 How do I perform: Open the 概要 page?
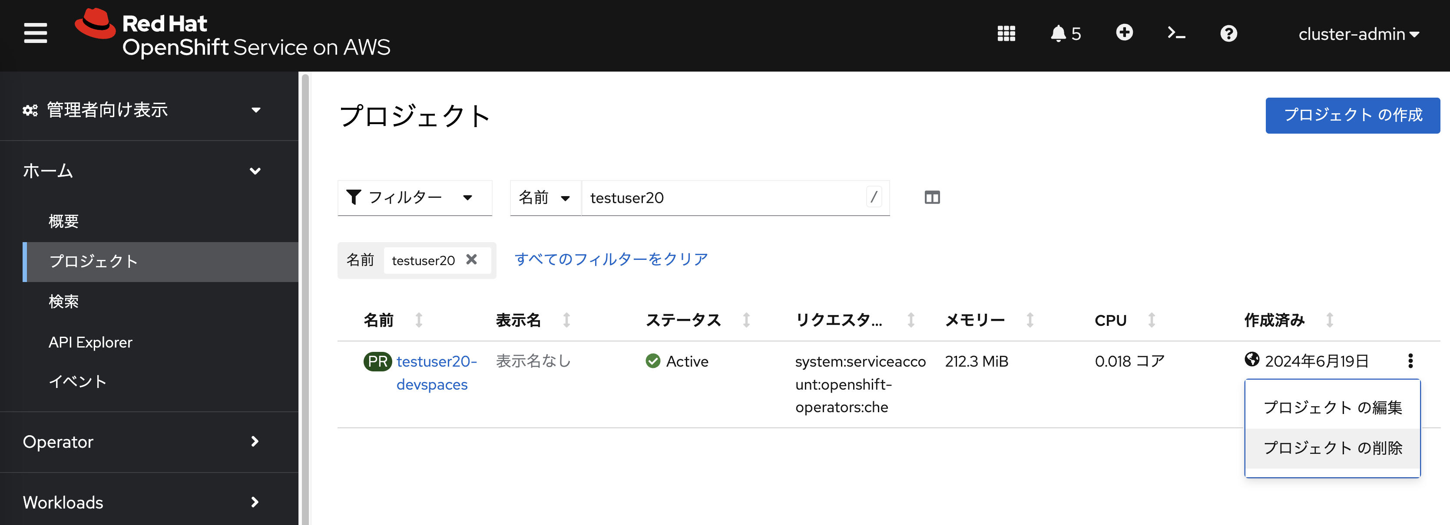pos(63,221)
